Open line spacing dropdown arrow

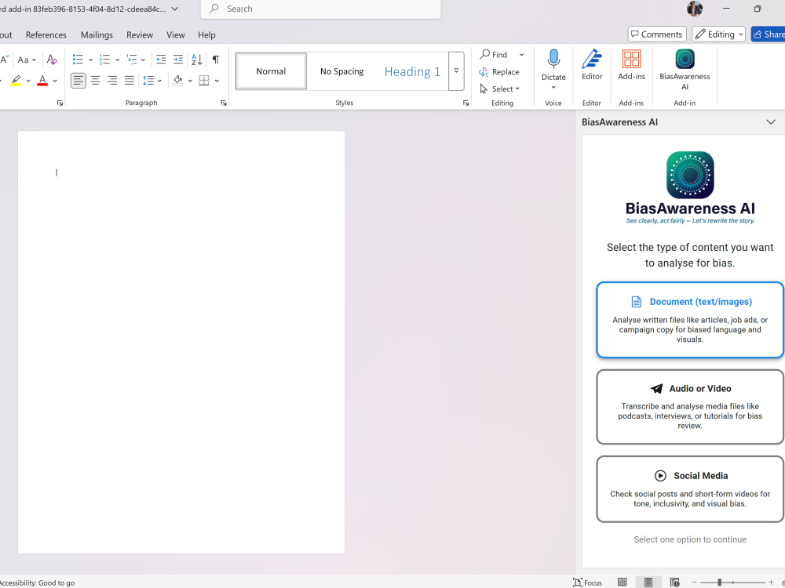click(159, 81)
